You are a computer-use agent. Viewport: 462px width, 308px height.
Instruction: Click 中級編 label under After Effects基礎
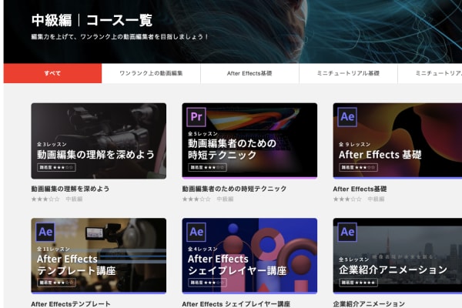click(x=376, y=199)
